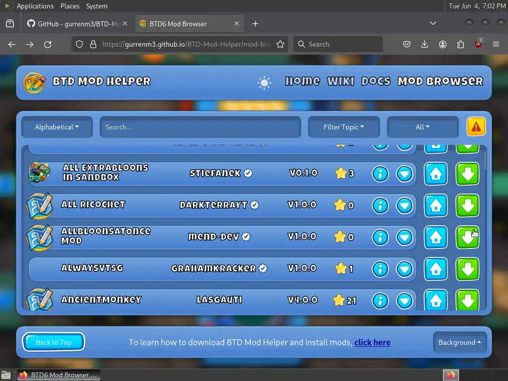This screenshot has width=508, height=381.
Task: Show info for AncientMonkey mod
Action: [380, 301]
